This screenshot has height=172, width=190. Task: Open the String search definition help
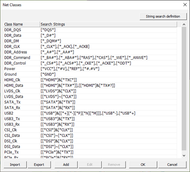click(163, 17)
